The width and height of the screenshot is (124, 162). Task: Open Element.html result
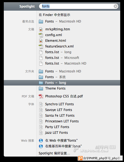click(56, 41)
